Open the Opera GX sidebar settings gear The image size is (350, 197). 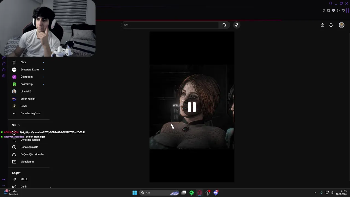coord(4,76)
